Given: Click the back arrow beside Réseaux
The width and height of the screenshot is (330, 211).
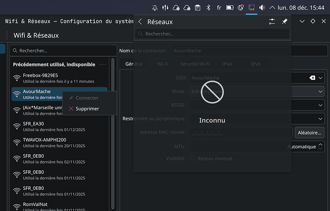Looking at the screenshot, I should click(x=140, y=21).
